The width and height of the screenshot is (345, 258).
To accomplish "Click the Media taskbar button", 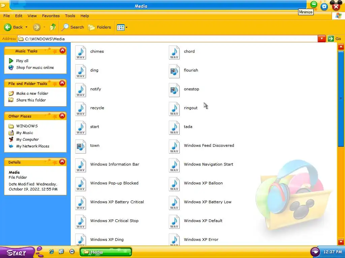I will (106, 252).
